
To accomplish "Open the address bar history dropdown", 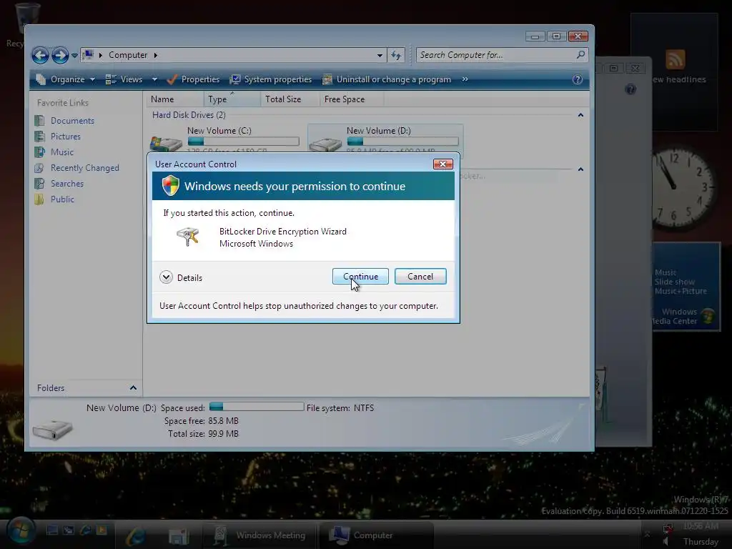I will click(380, 55).
